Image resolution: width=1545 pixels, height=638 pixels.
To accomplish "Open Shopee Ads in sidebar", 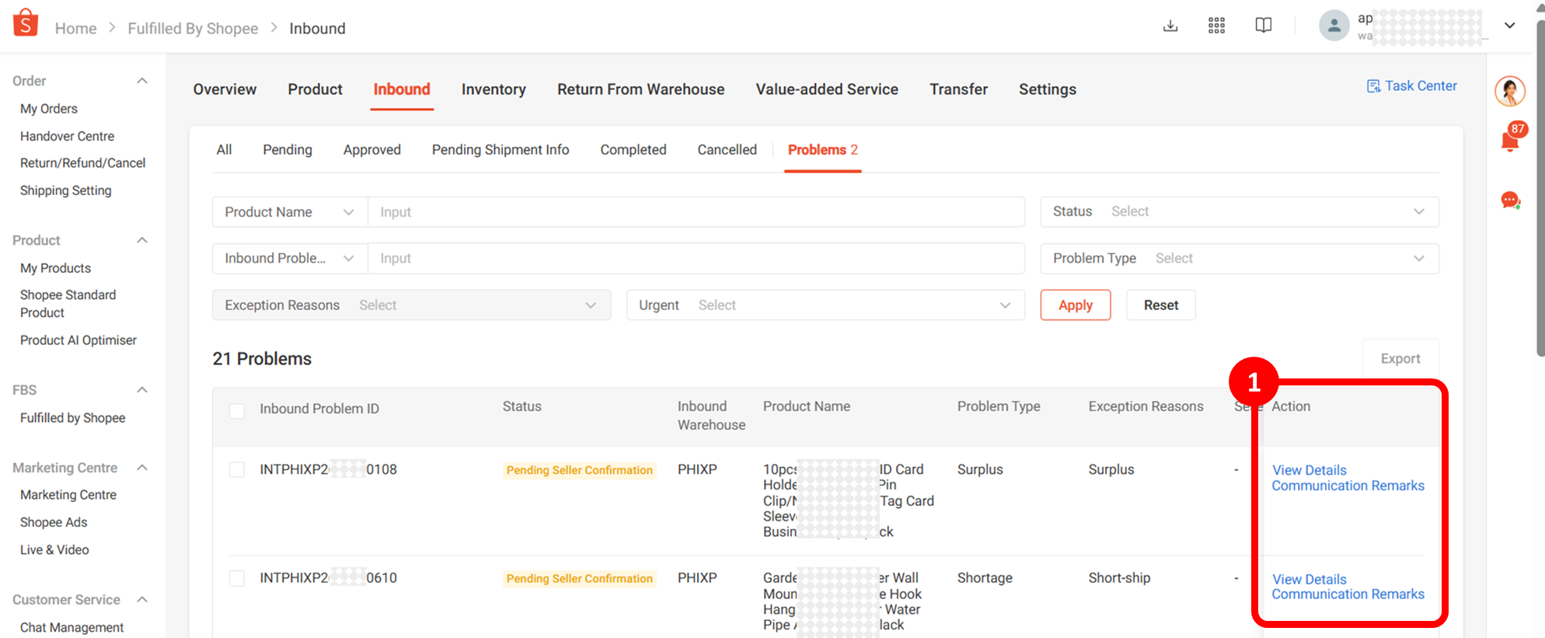I will click(54, 522).
